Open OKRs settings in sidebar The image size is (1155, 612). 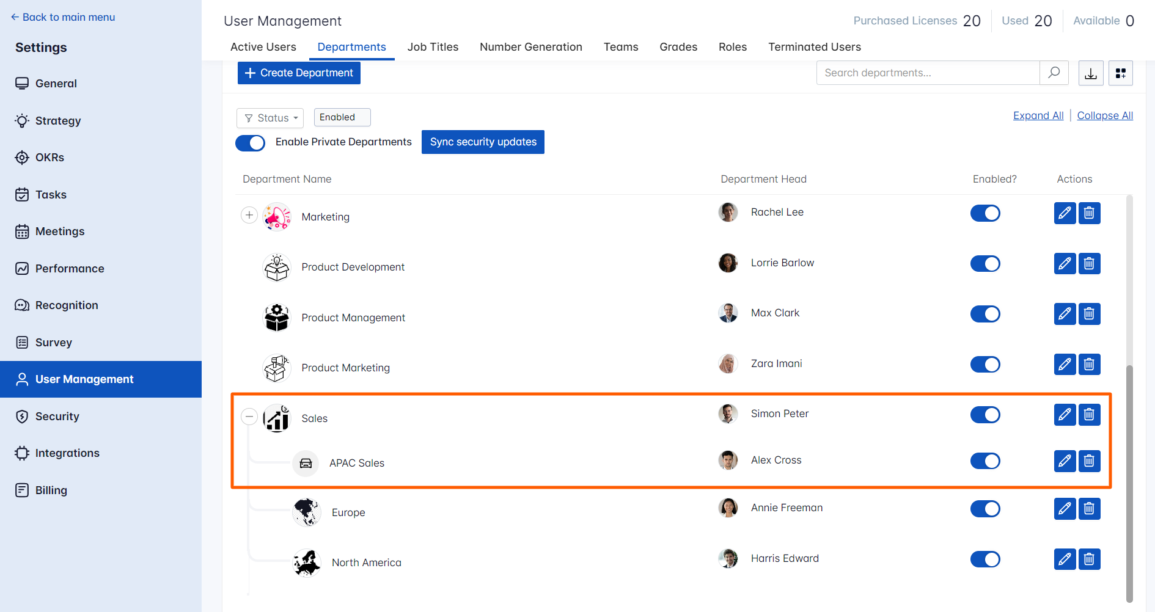[x=50, y=158]
